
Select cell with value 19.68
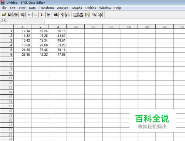22,45
